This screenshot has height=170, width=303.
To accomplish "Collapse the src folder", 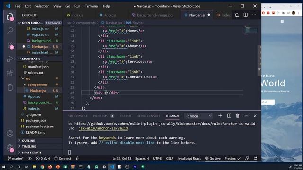I will click(x=40, y=78).
